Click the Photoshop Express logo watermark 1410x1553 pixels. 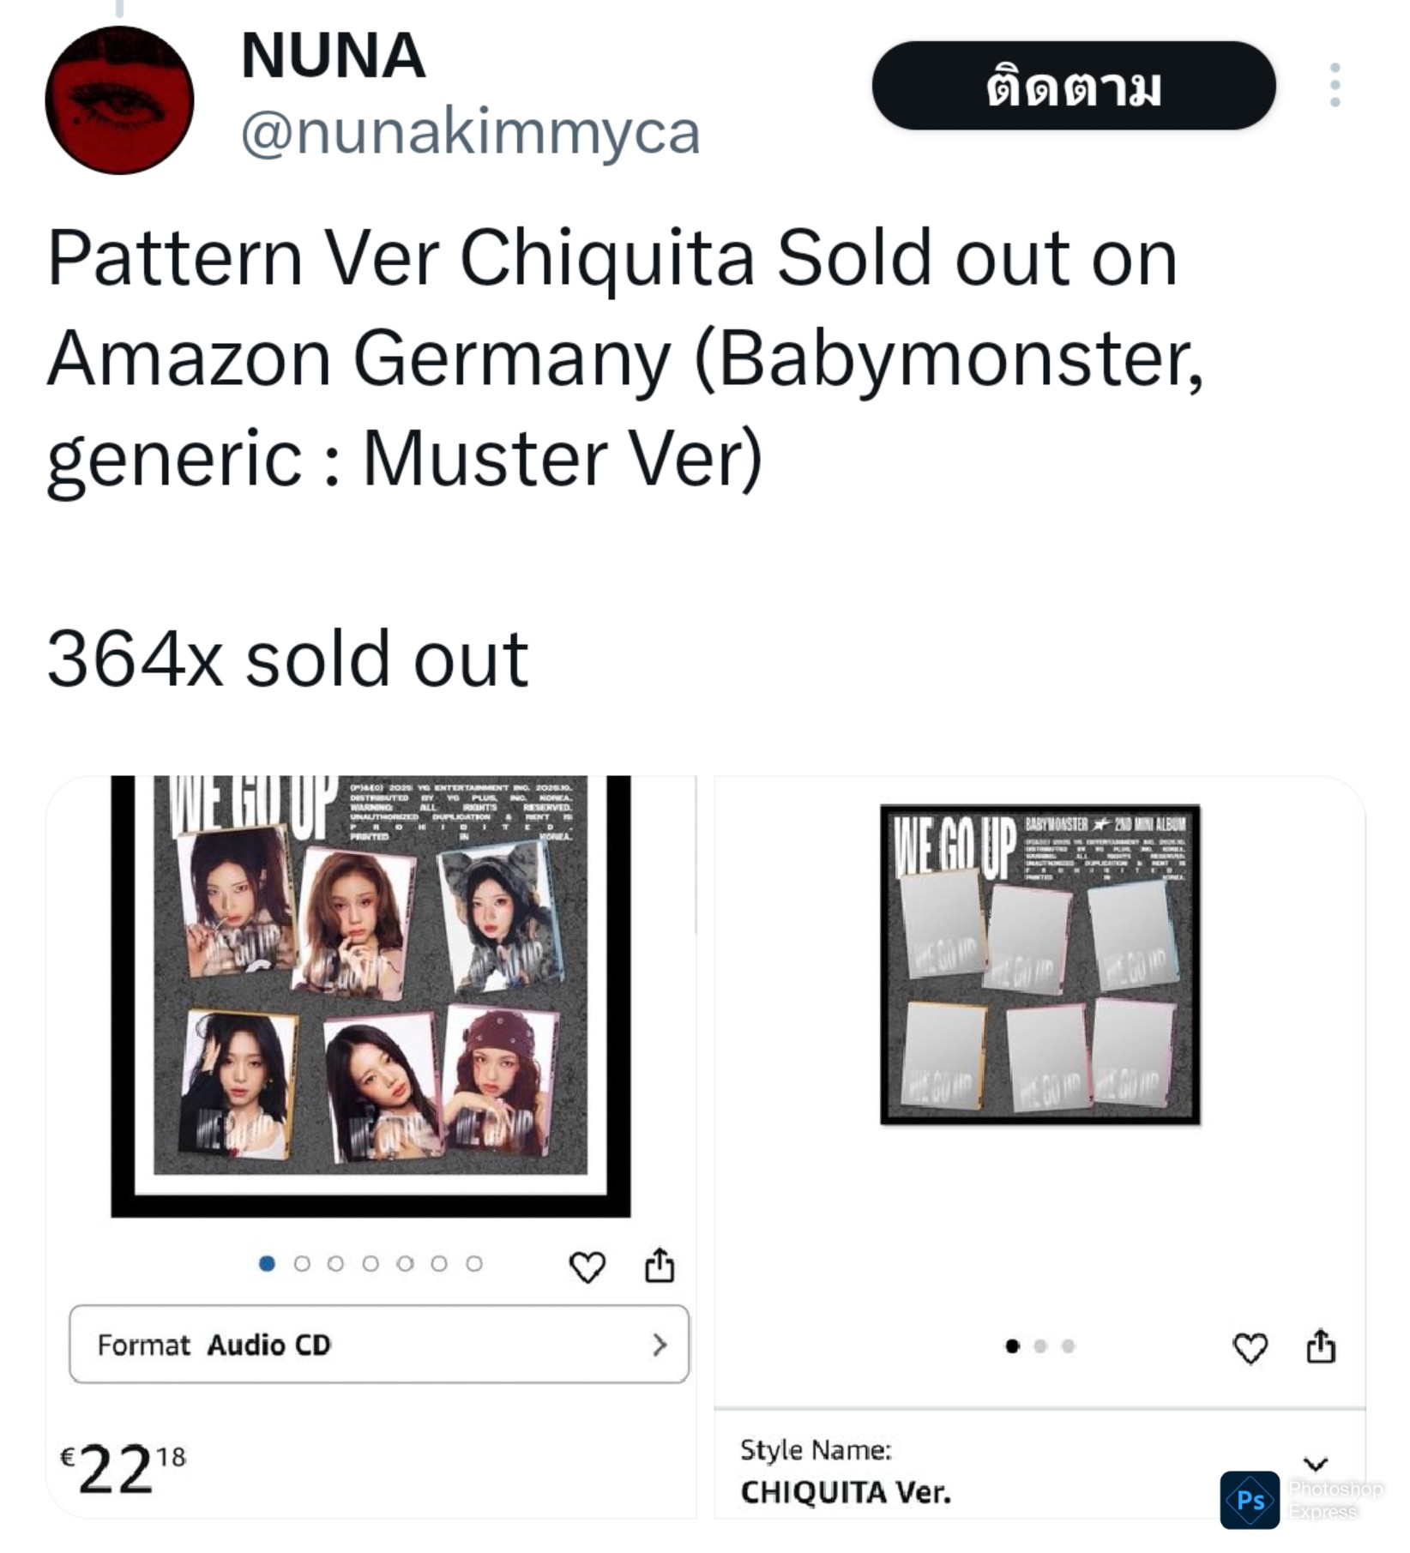coord(1250,1500)
